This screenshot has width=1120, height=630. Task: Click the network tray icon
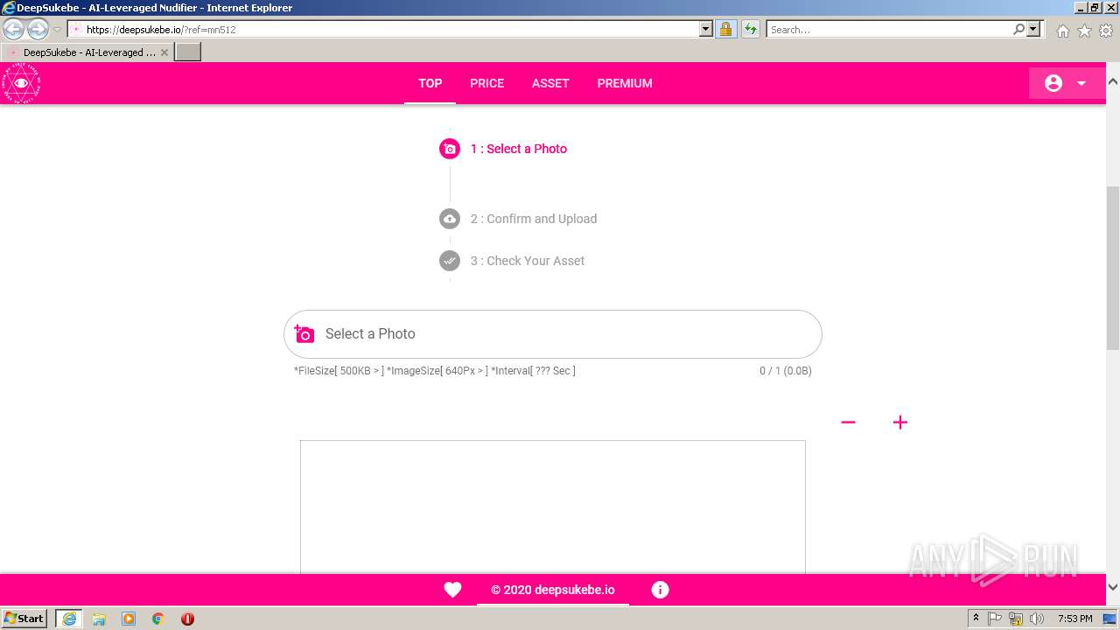(x=1016, y=619)
